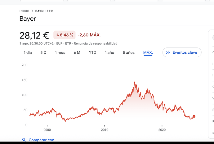This screenshot has width=214, height=144.
Task: Click the breadcrumb chevron after INICIO
Action: [x=32, y=11]
